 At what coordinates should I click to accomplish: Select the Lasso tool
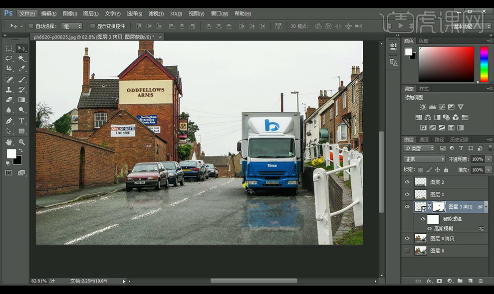click(9, 58)
